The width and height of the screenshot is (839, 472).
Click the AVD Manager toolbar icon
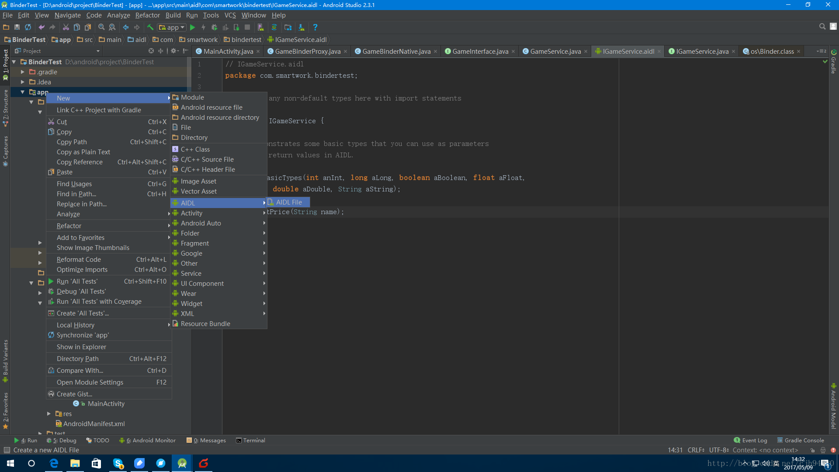tap(260, 27)
